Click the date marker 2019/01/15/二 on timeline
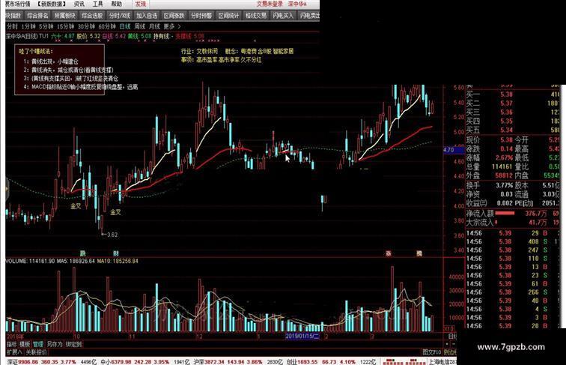 (302, 336)
